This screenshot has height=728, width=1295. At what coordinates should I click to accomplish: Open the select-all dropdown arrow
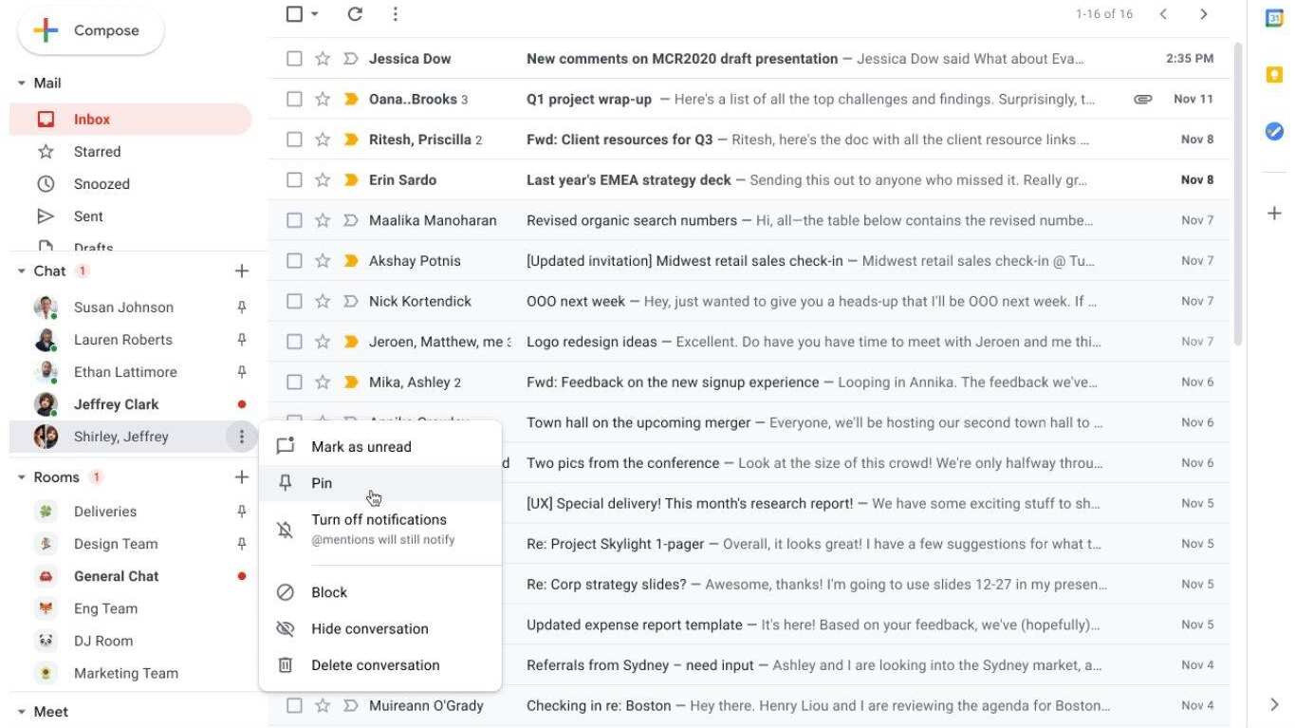(315, 14)
